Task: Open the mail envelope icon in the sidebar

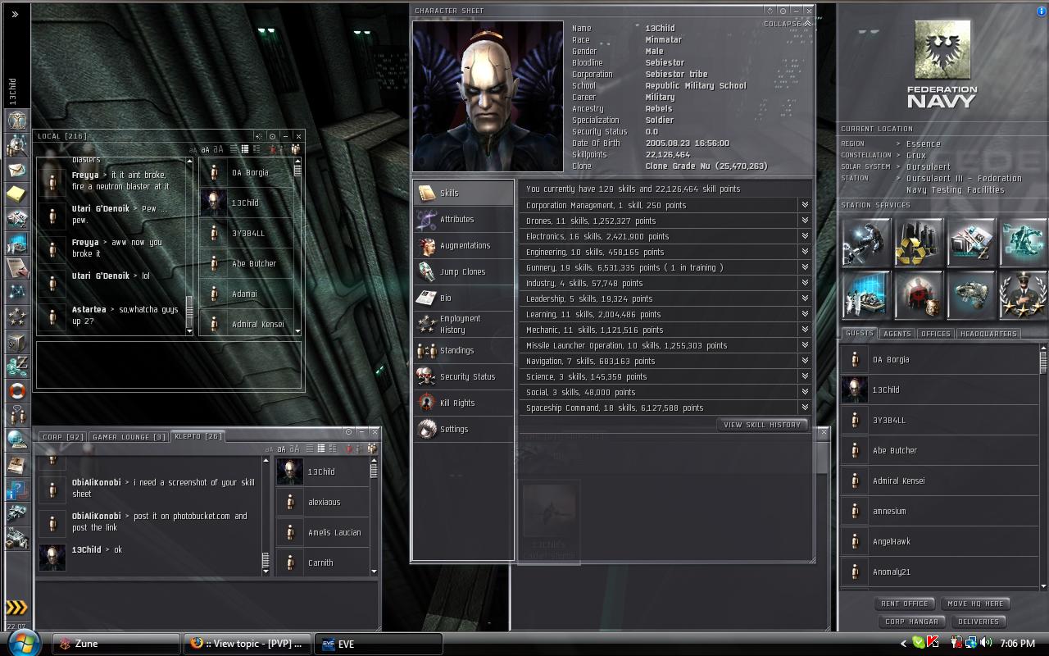Action: pyautogui.click(x=16, y=171)
